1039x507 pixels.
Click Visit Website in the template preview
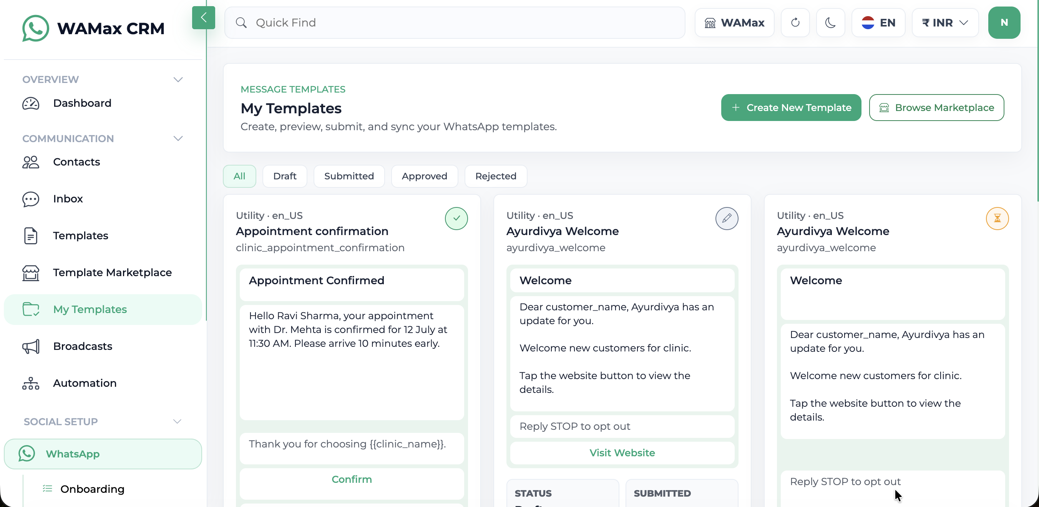pyautogui.click(x=622, y=453)
